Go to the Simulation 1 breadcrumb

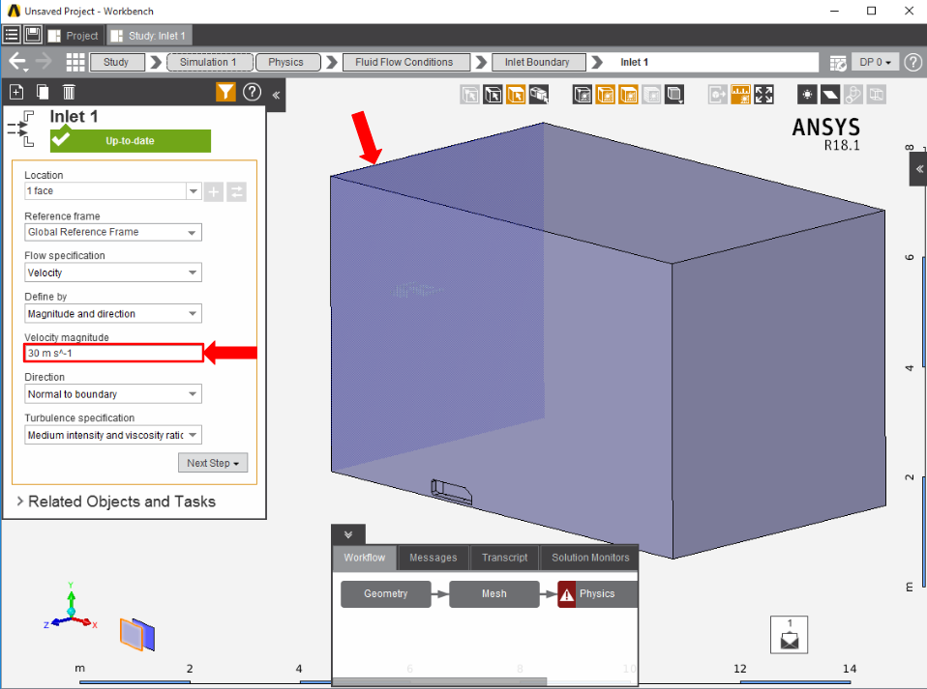point(210,62)
